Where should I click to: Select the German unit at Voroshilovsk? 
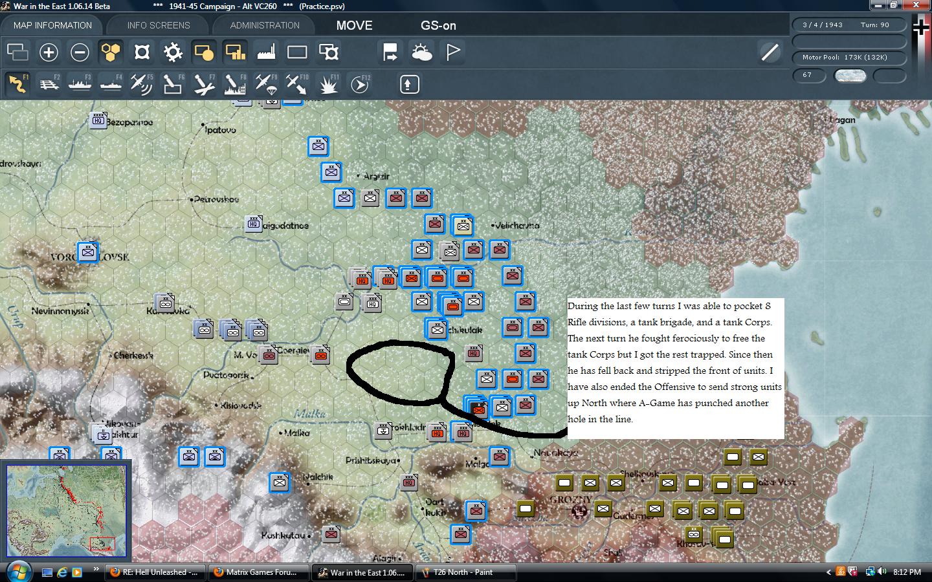pyautogui.click(x=87, y=252)
